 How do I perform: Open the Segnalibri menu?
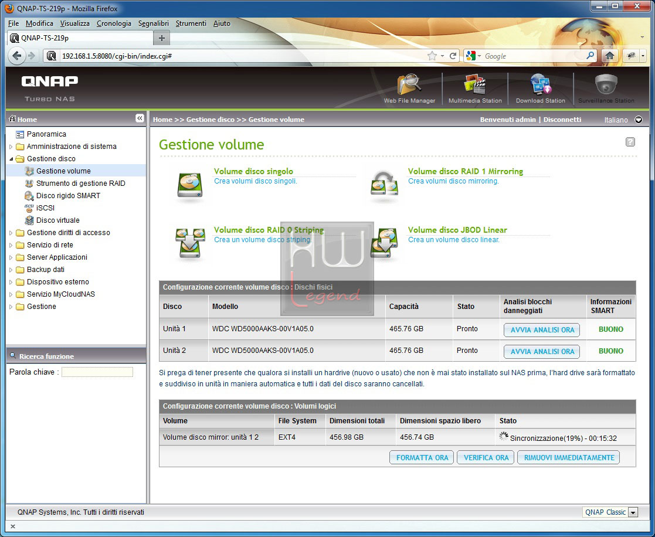(153, 23)
